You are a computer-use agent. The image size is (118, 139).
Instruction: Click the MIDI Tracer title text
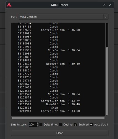click(x=60, y=5)
